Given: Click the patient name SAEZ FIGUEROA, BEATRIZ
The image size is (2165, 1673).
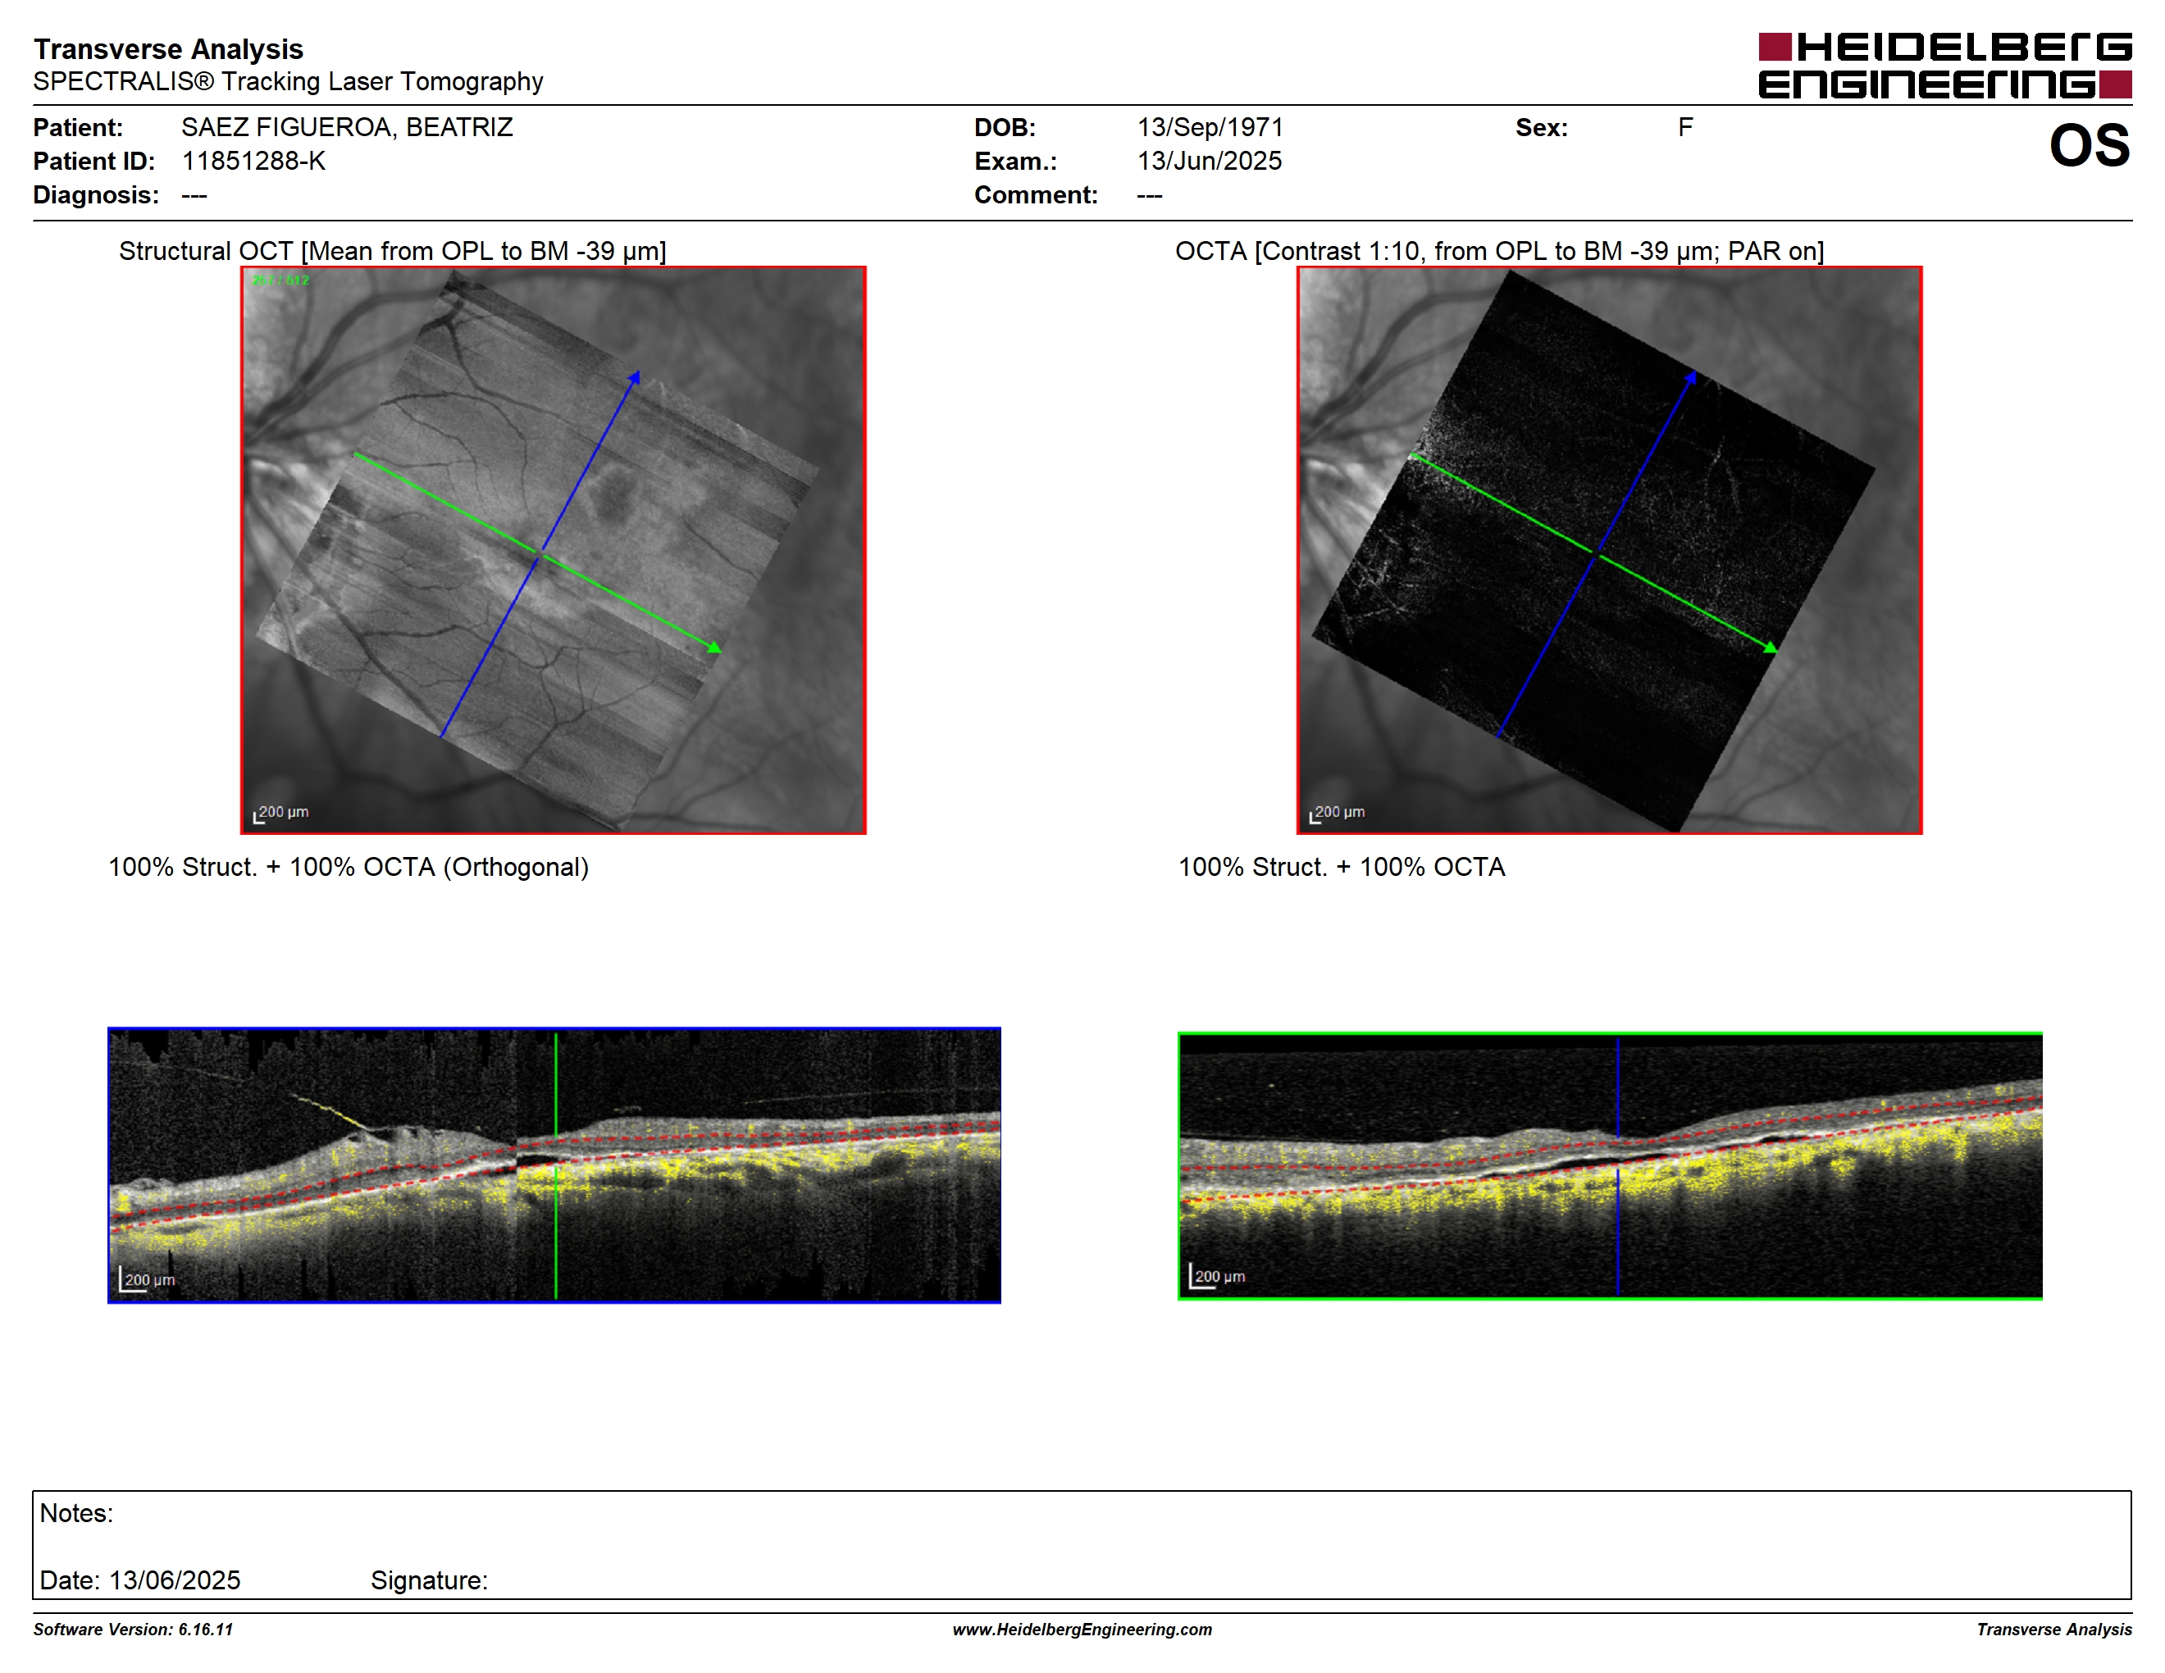Looking at the screenshot, I should [347, 128].
